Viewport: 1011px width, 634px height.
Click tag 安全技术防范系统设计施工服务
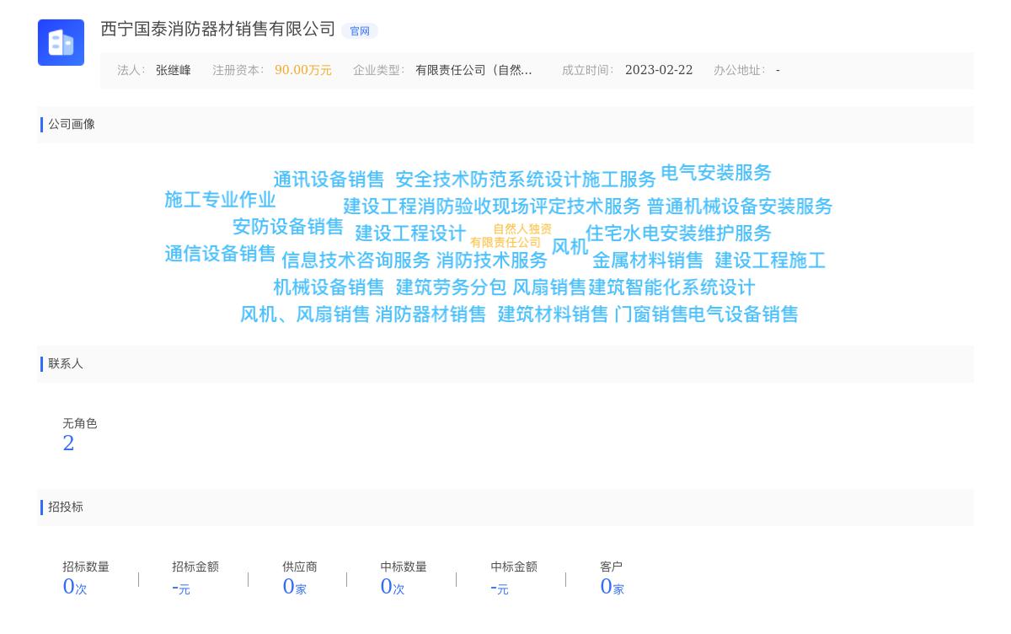pos(526,180)
